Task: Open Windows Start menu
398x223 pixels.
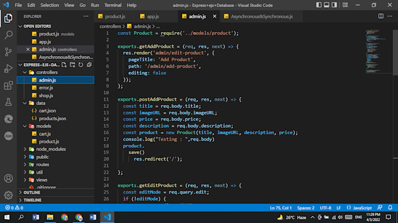Action: click(x=7, y=217)
